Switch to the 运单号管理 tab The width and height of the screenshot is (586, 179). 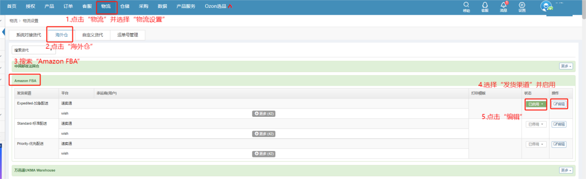coord(128,35)
